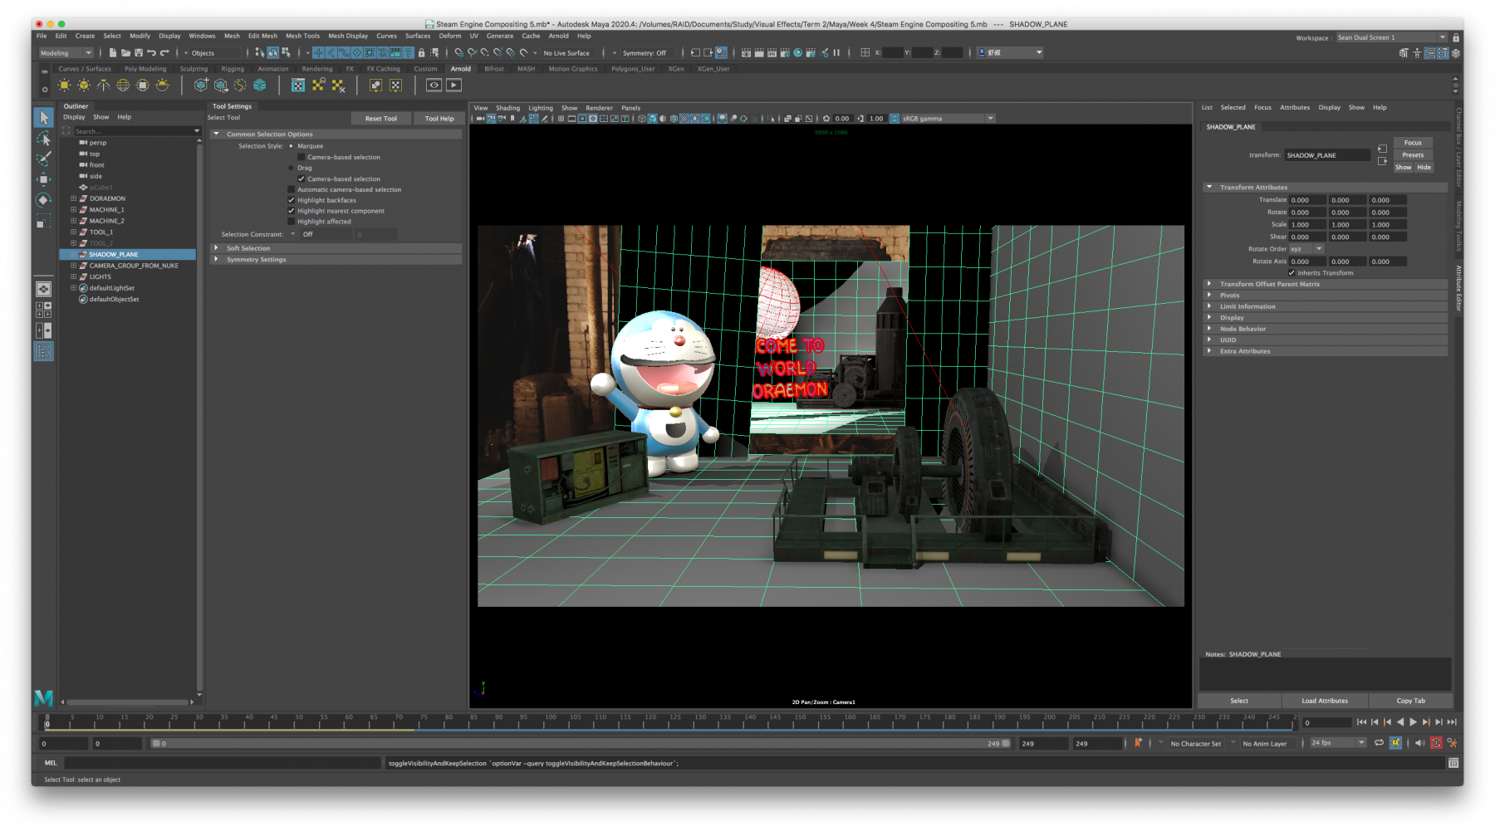This screenshot has width=1495, height=831.
Task: Click the Arnold Physical Sky shelf icon
Action: pyautogui.click(x=162, y=85)
